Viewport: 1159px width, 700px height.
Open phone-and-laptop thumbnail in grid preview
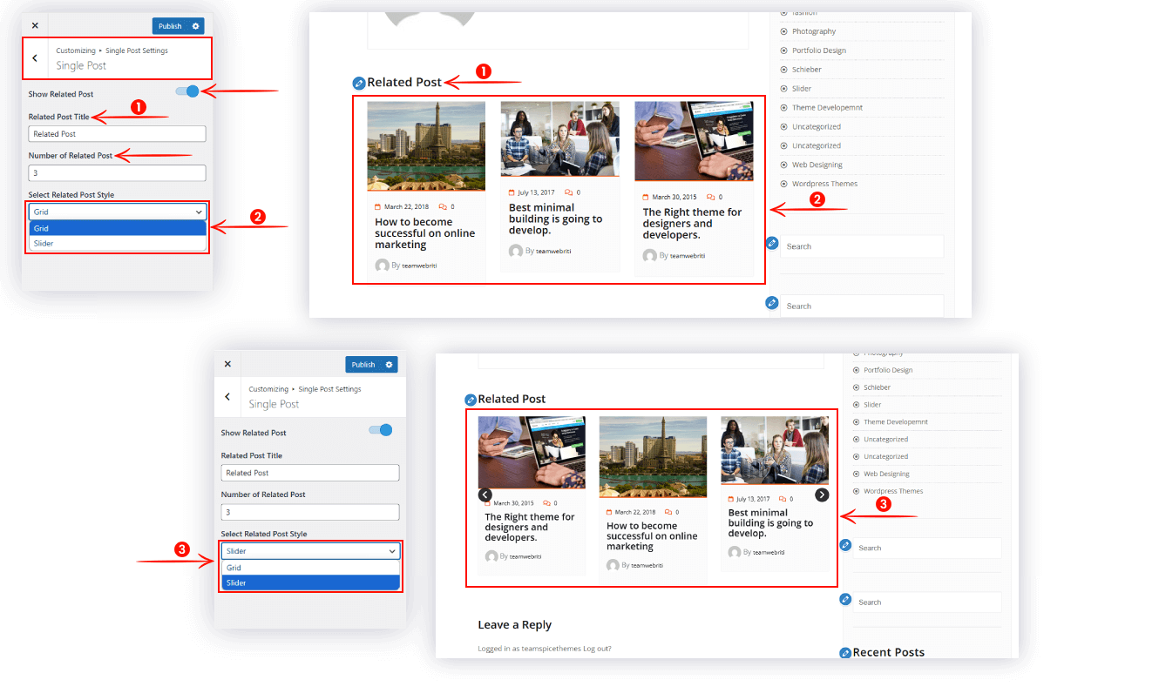click(x=695, y=141)
